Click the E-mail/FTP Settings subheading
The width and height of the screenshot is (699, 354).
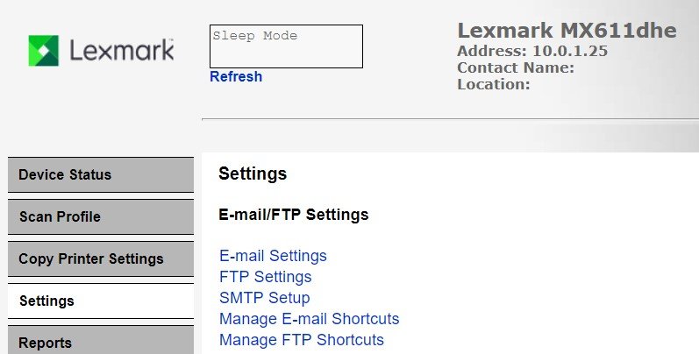coord(293,215)
